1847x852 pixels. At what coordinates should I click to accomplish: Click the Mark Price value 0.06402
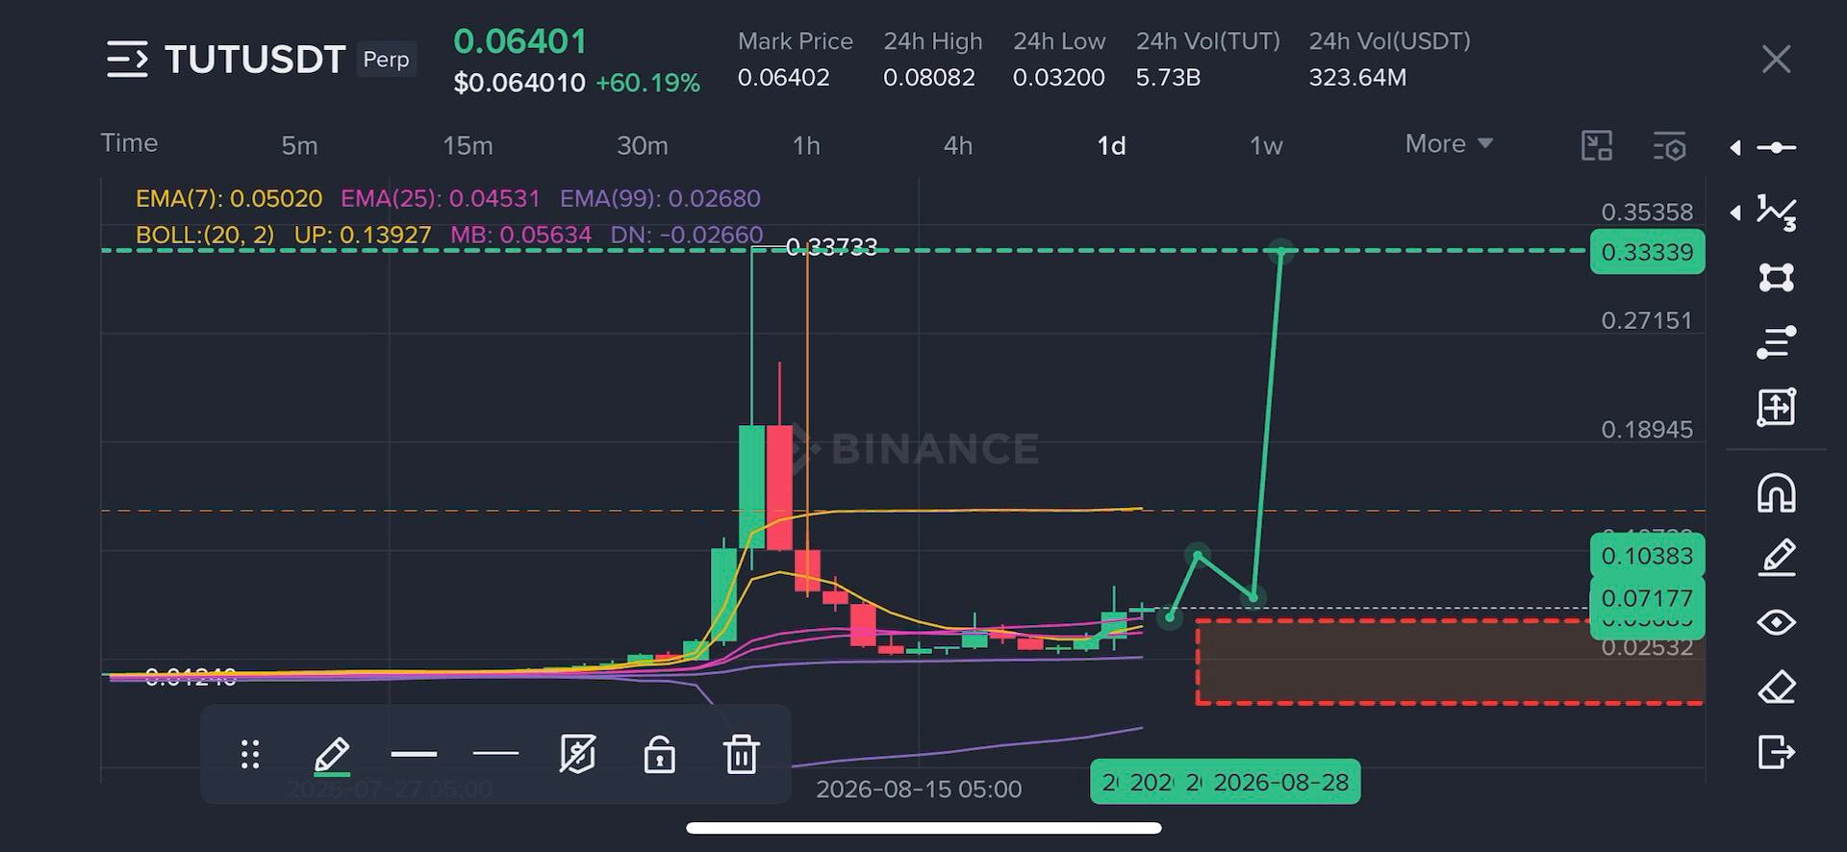click(x=783, y=77)
